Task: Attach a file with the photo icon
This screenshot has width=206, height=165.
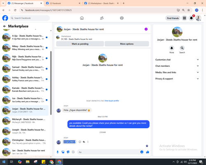Action: click(63, 152)
